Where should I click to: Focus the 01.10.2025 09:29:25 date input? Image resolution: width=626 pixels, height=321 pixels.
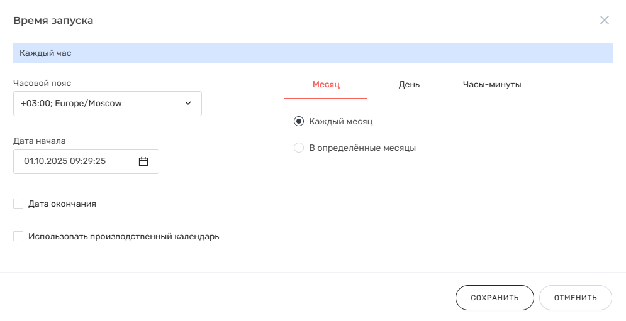click(x=75, y=161)
